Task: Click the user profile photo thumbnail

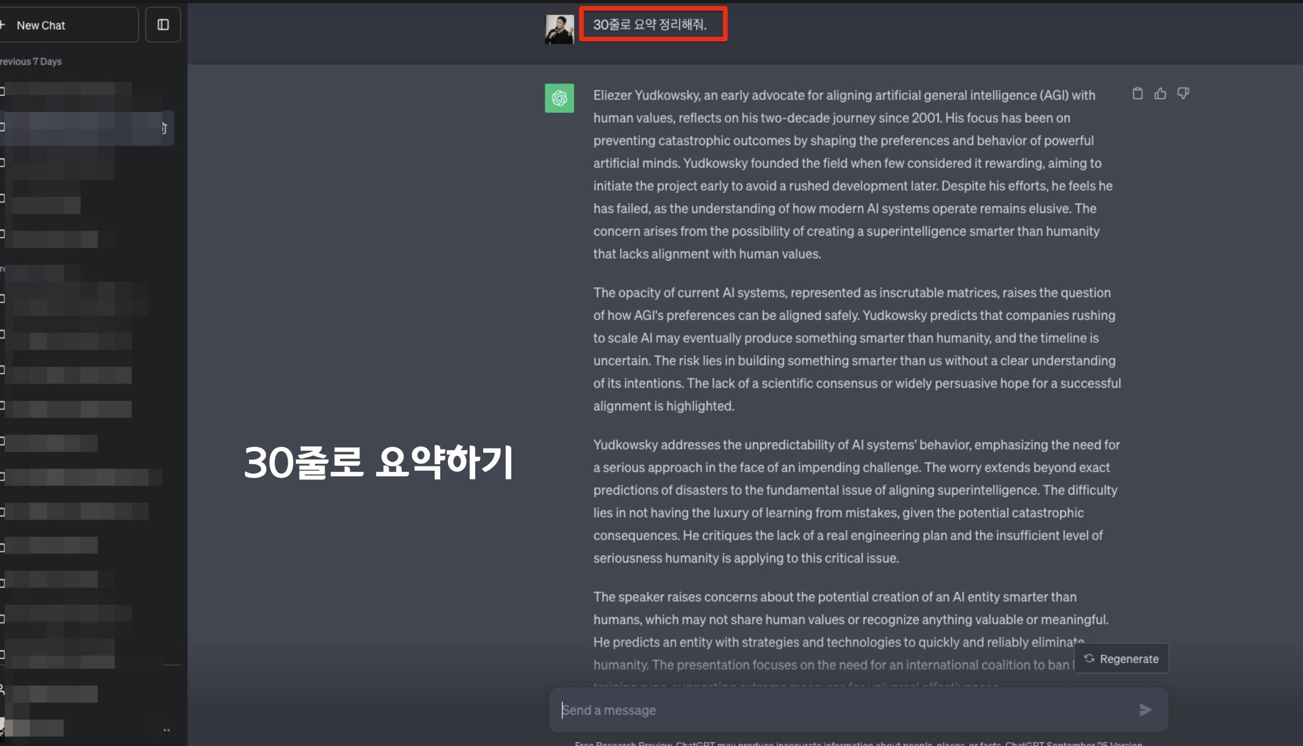Action: click(559, 29)
